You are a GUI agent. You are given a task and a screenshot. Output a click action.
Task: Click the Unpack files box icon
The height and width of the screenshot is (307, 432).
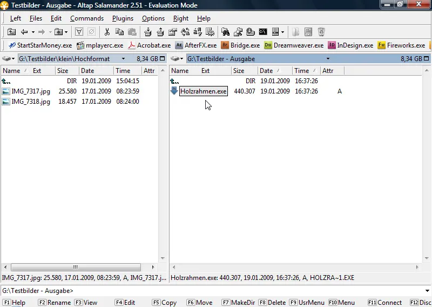tap(160, 32)
